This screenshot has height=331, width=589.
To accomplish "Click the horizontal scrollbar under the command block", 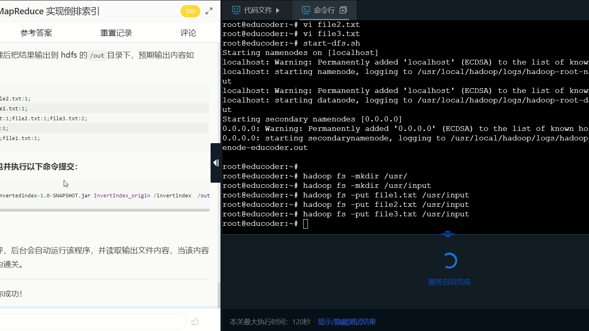I will (x=104, y=210).
